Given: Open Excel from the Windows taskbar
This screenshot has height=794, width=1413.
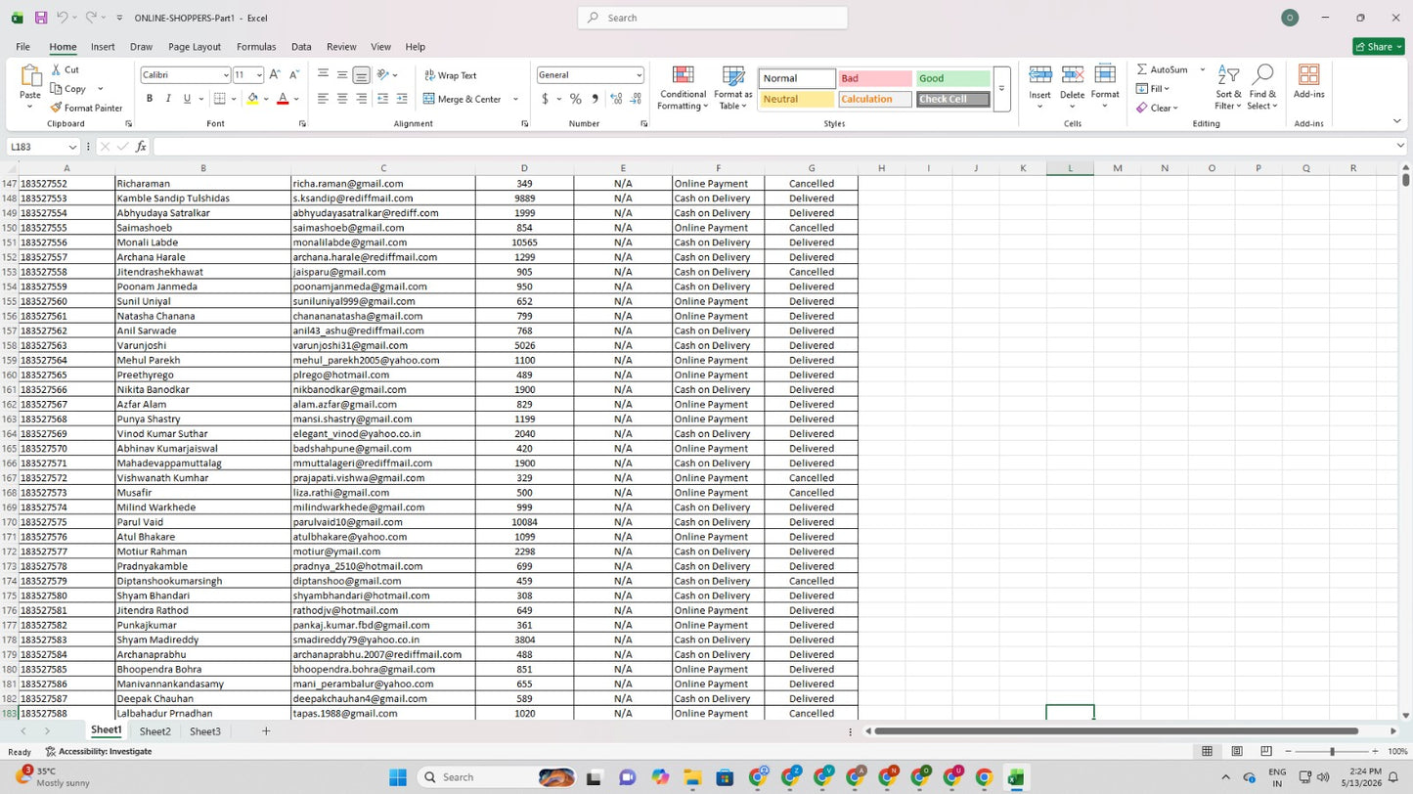Looking at the screenshot, I should (x=1016, y=777).
